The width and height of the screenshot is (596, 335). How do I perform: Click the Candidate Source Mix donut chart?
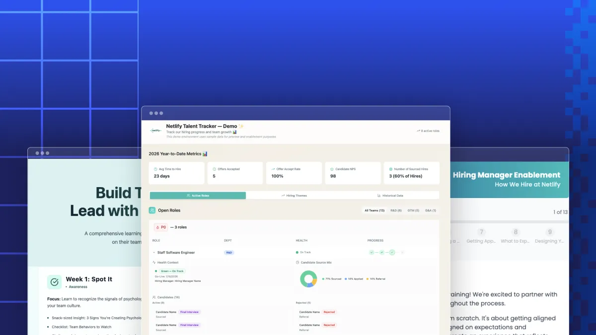tap(308, 279)
